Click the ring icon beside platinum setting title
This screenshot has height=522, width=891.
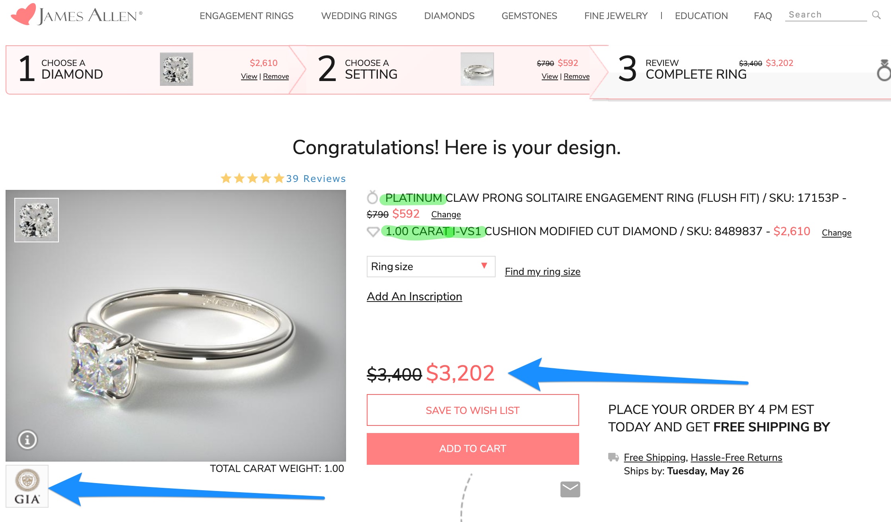[x=372, y=197]
